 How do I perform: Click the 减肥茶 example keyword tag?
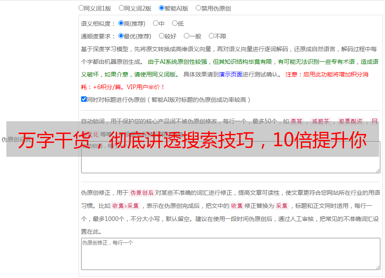coord(320,121)
